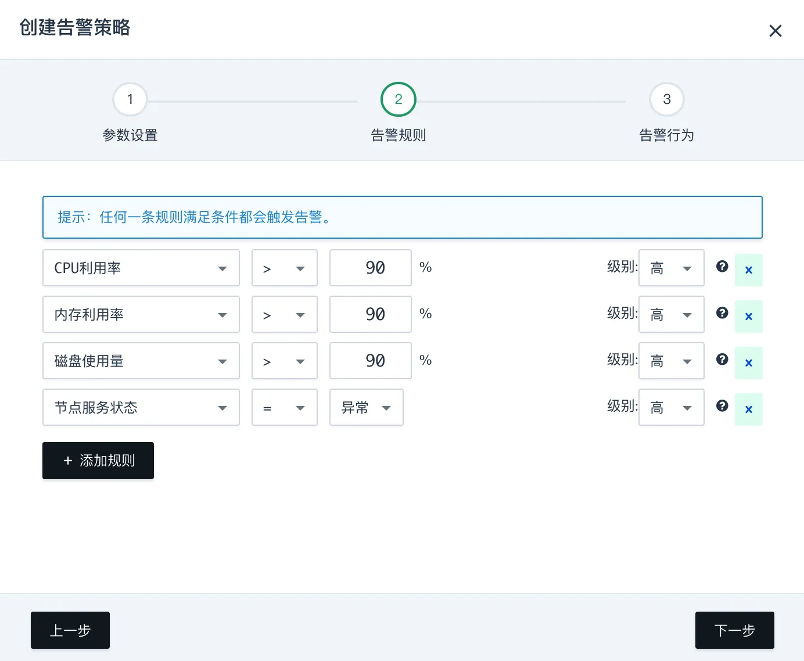
Task: Delete the CPU利用率 alert rule
Action: click(x=749, y=270)
